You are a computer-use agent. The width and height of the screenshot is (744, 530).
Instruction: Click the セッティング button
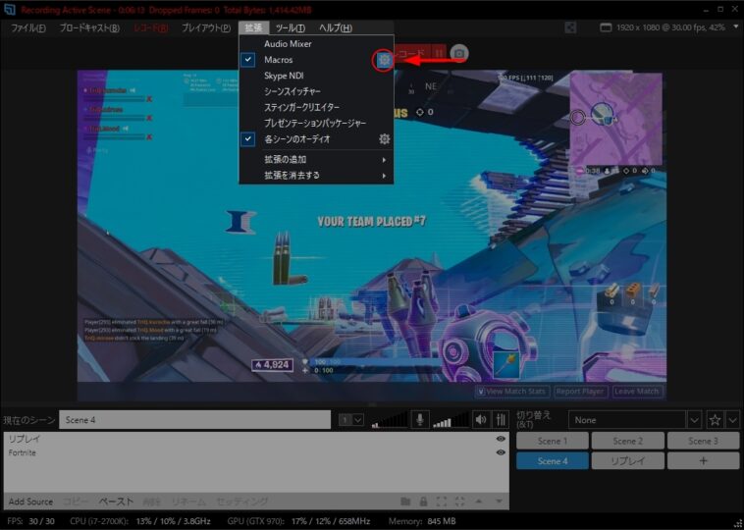coord(242,502)
